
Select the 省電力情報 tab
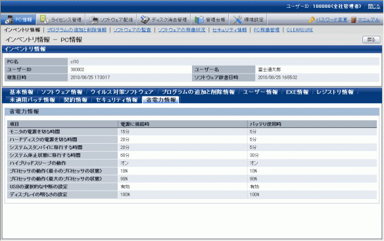[161, 100]
